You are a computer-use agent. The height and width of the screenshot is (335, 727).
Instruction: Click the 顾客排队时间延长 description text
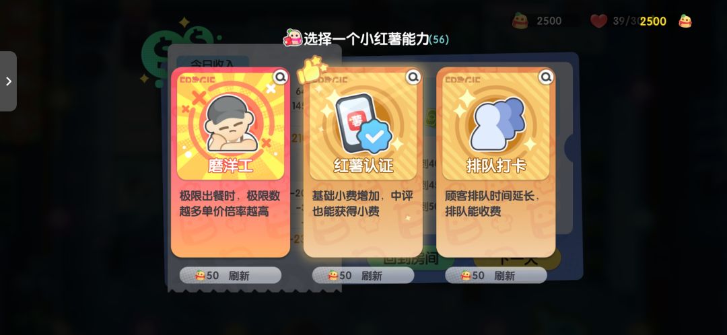493,203
